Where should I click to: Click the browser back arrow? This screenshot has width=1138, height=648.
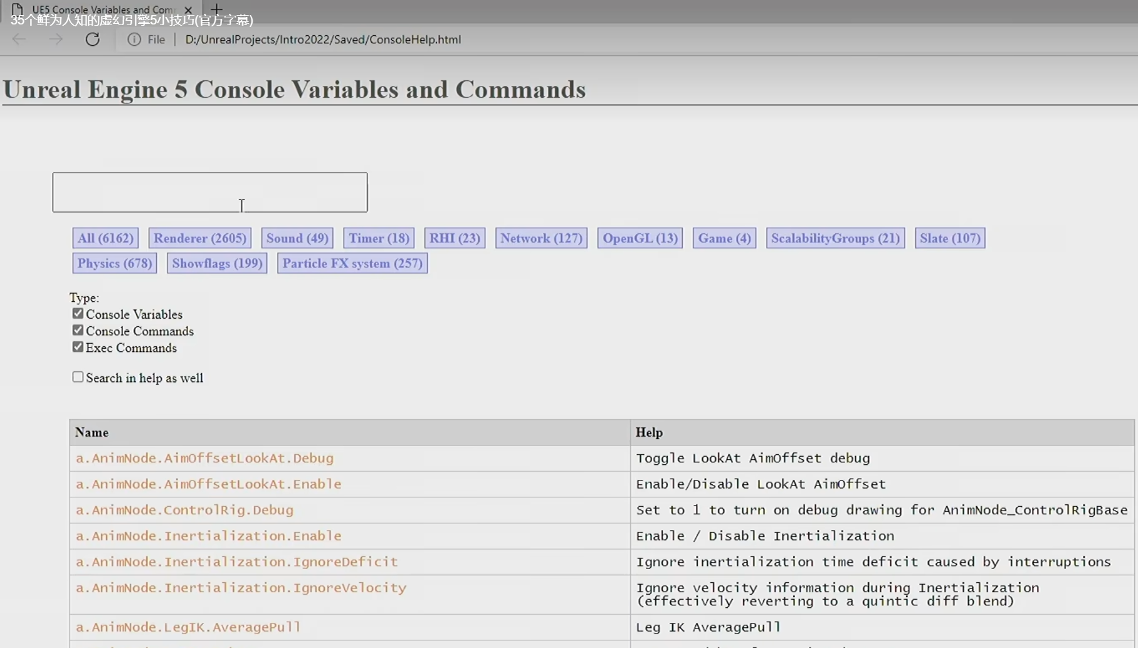tap(19, 40)
